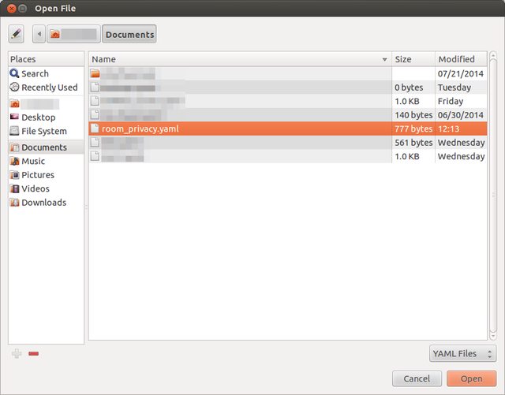Click the remove bookmark minus button
Screen dimensions: 505x395
click(33, 353)
